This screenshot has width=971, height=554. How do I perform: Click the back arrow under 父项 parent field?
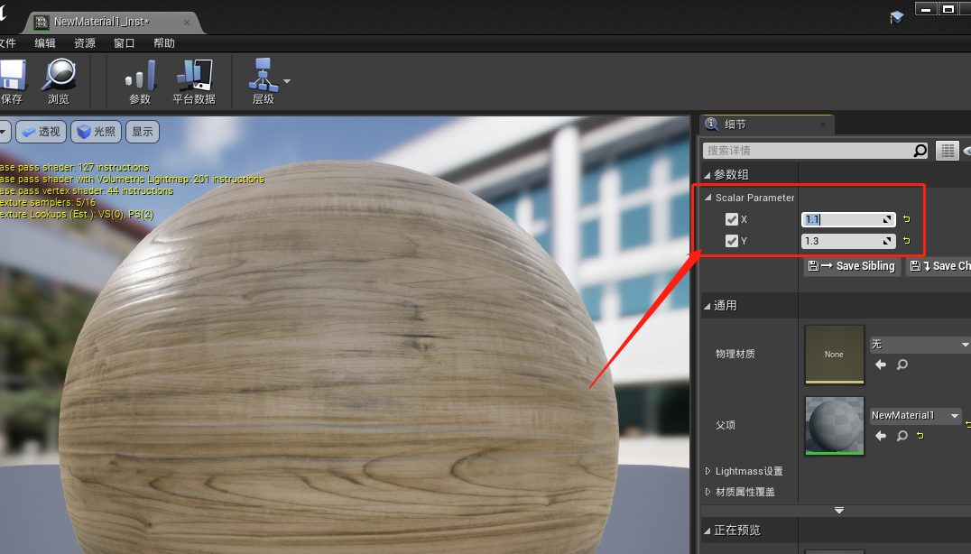click(x=880, y=436)
